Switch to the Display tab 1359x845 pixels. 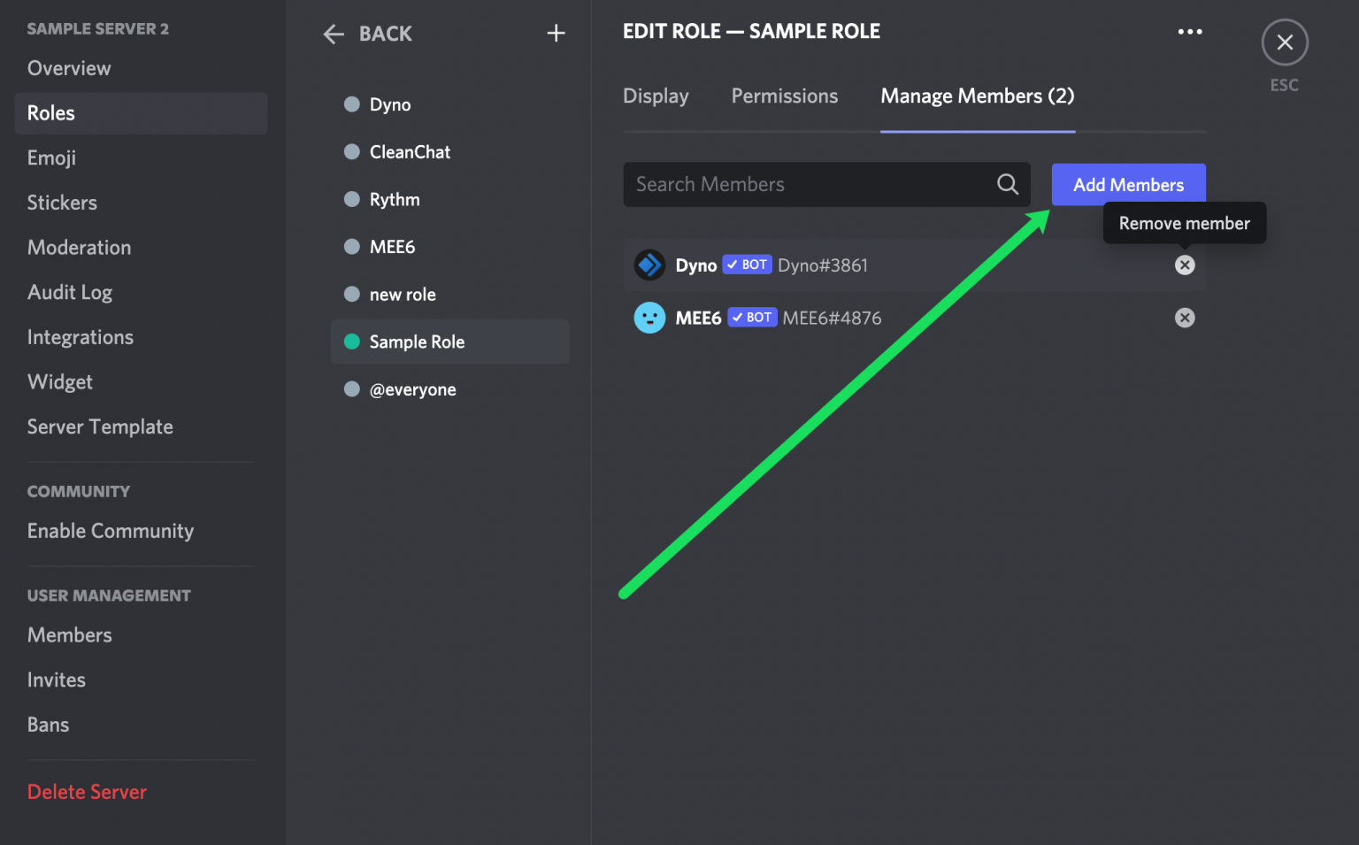click(655, 96)
